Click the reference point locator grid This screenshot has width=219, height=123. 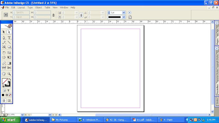(6, 15)
